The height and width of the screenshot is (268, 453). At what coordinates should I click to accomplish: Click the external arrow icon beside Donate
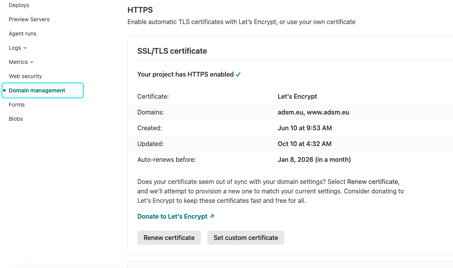pyautogui.click(x=212, y=216)
